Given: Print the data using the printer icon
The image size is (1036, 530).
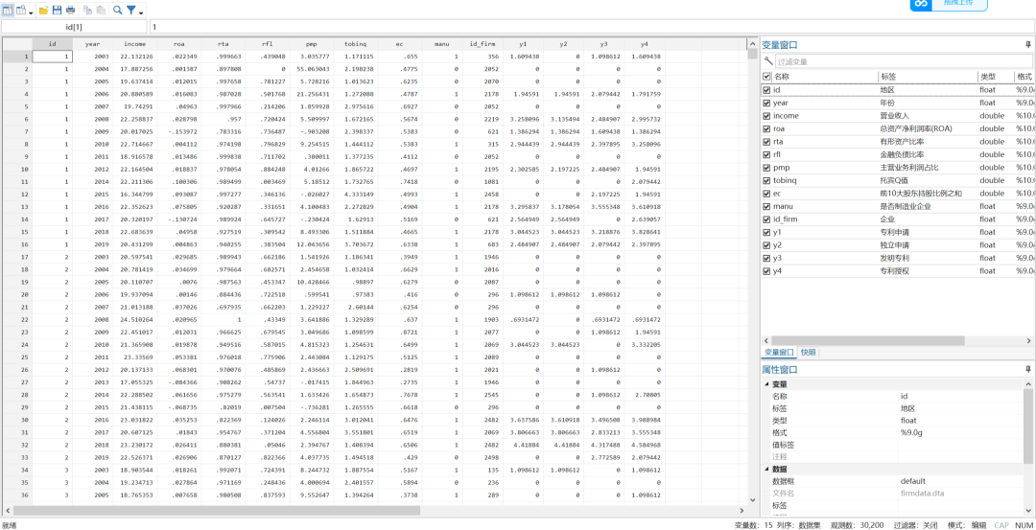Looking at the screenshot, I should pos(71,10).
